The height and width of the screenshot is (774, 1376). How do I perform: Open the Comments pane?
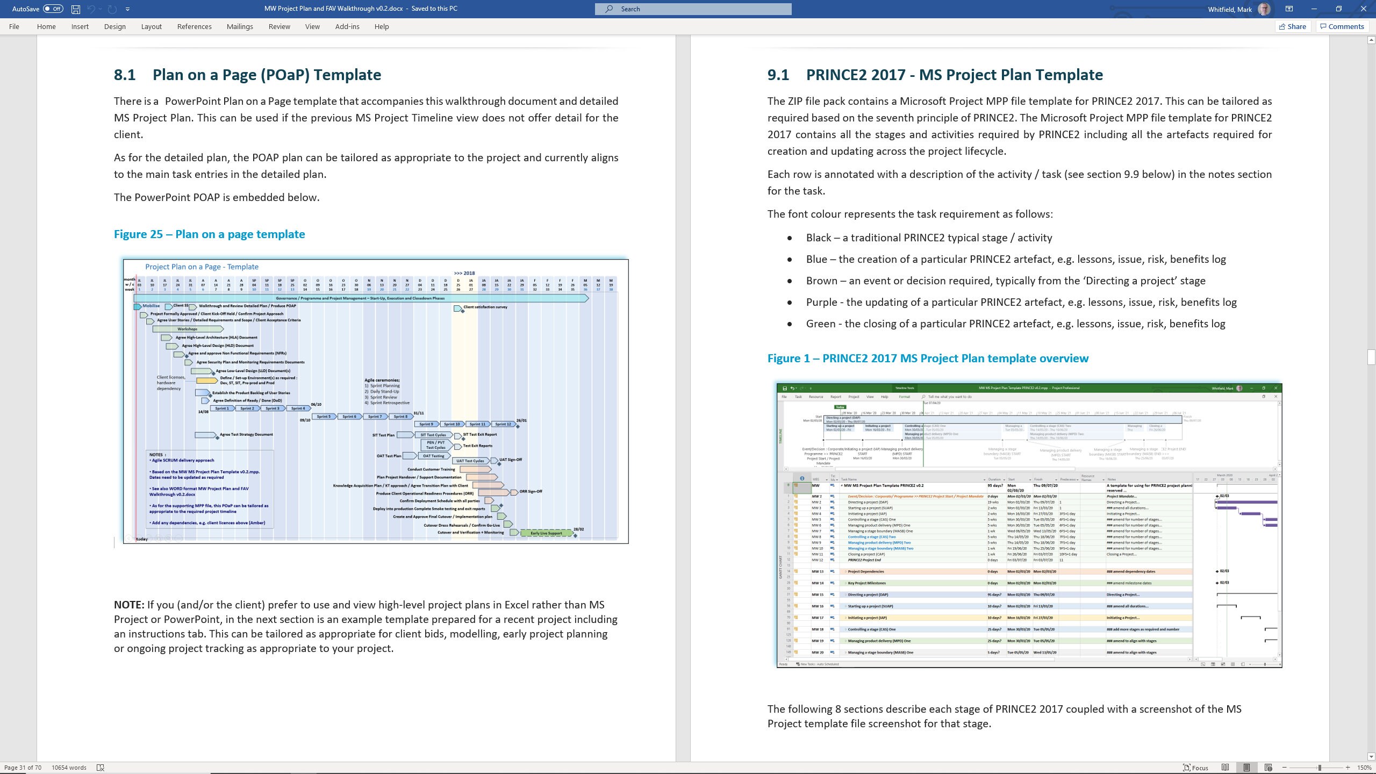(1341, 26)
